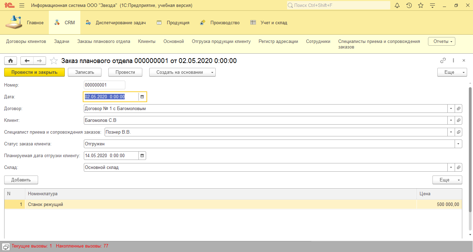This screenshot has height=252, width=473.
Task: Click the back navigation arrow
Action: (27, 61)
